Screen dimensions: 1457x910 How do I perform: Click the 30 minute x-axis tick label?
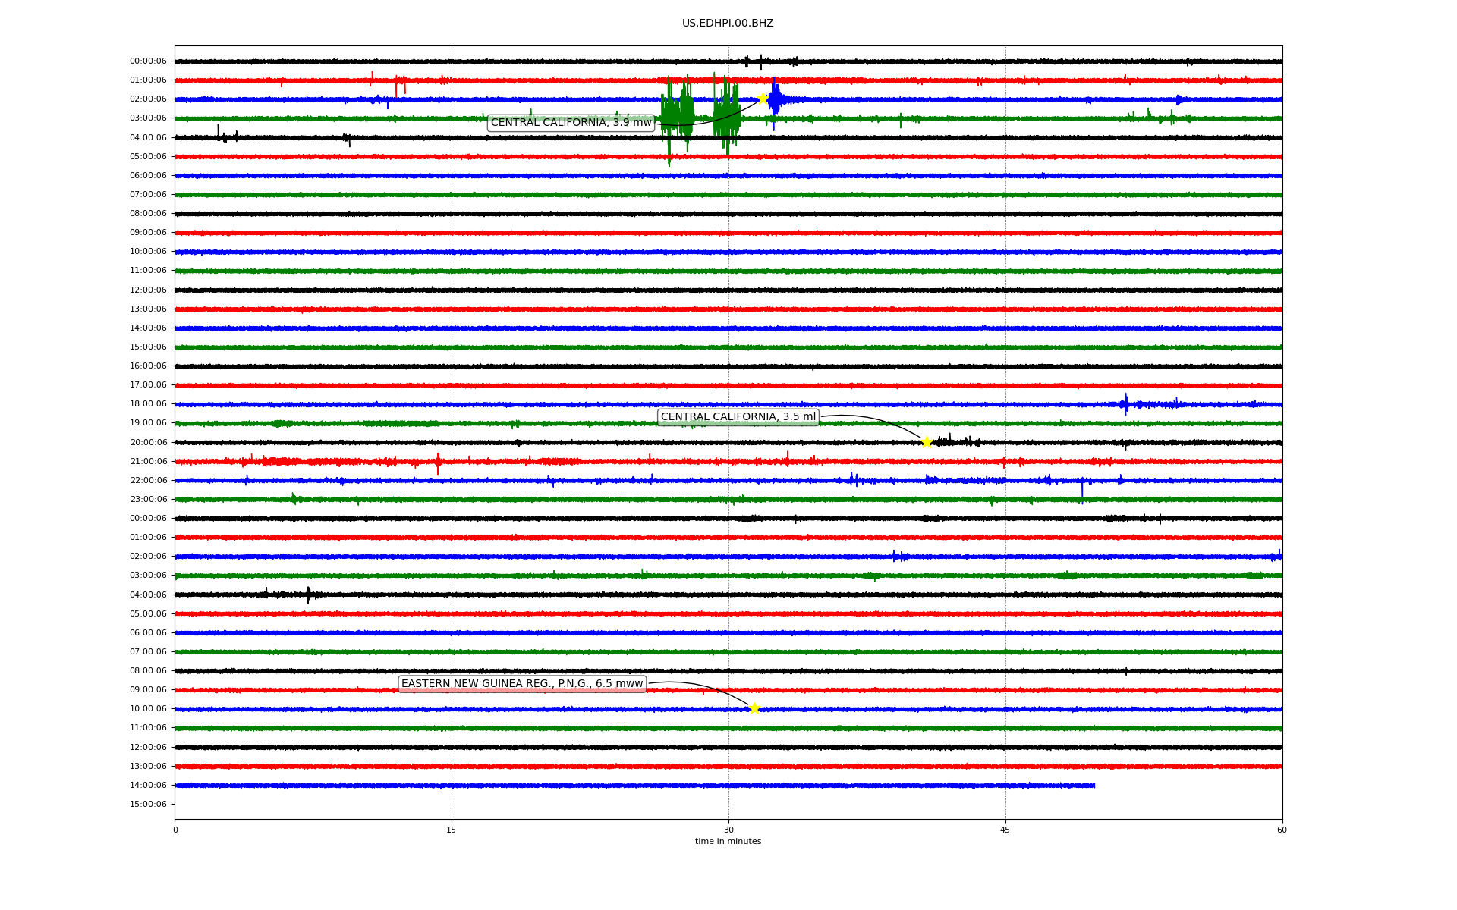click(728, 830)
